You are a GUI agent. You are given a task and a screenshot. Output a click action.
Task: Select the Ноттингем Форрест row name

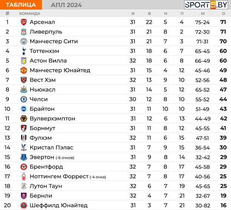[59, 176]
